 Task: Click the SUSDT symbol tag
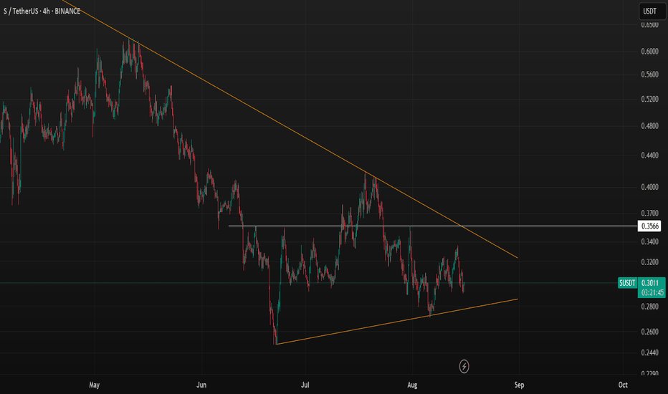coord(627,283)
